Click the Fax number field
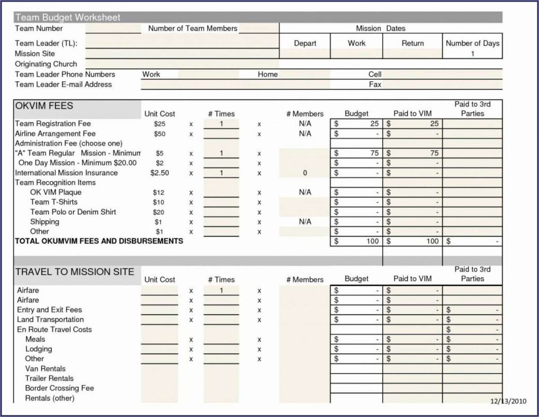The width and height of the screenshot is (539, 417). [442, 84]
